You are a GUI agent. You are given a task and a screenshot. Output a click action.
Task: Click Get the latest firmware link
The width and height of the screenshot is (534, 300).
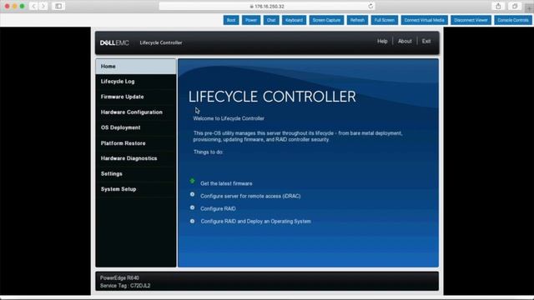coord(226,183)
